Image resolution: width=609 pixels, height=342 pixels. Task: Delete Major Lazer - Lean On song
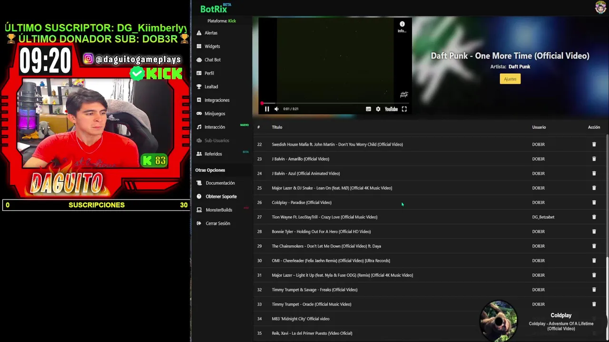tap(594, 188)
